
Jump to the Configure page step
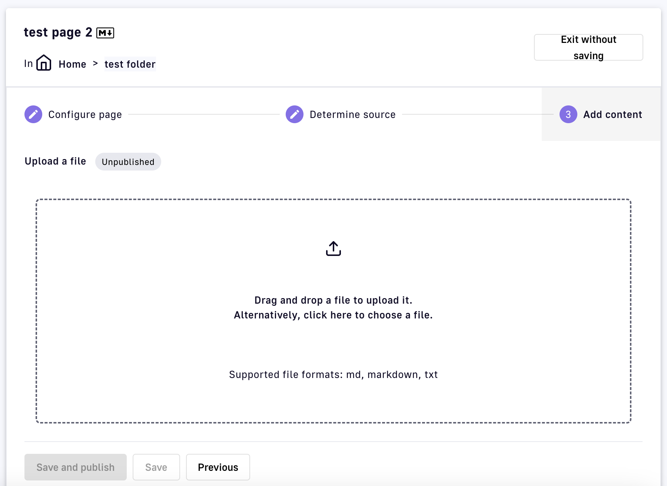tap(85, 115)
